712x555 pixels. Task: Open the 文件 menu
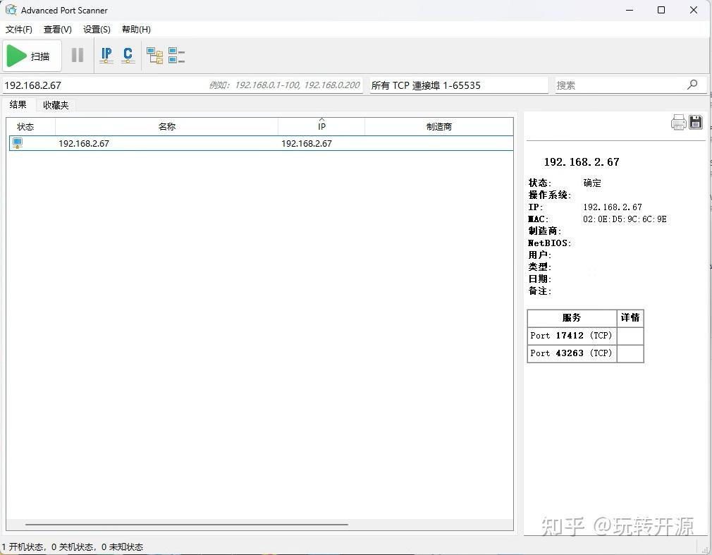18,30
